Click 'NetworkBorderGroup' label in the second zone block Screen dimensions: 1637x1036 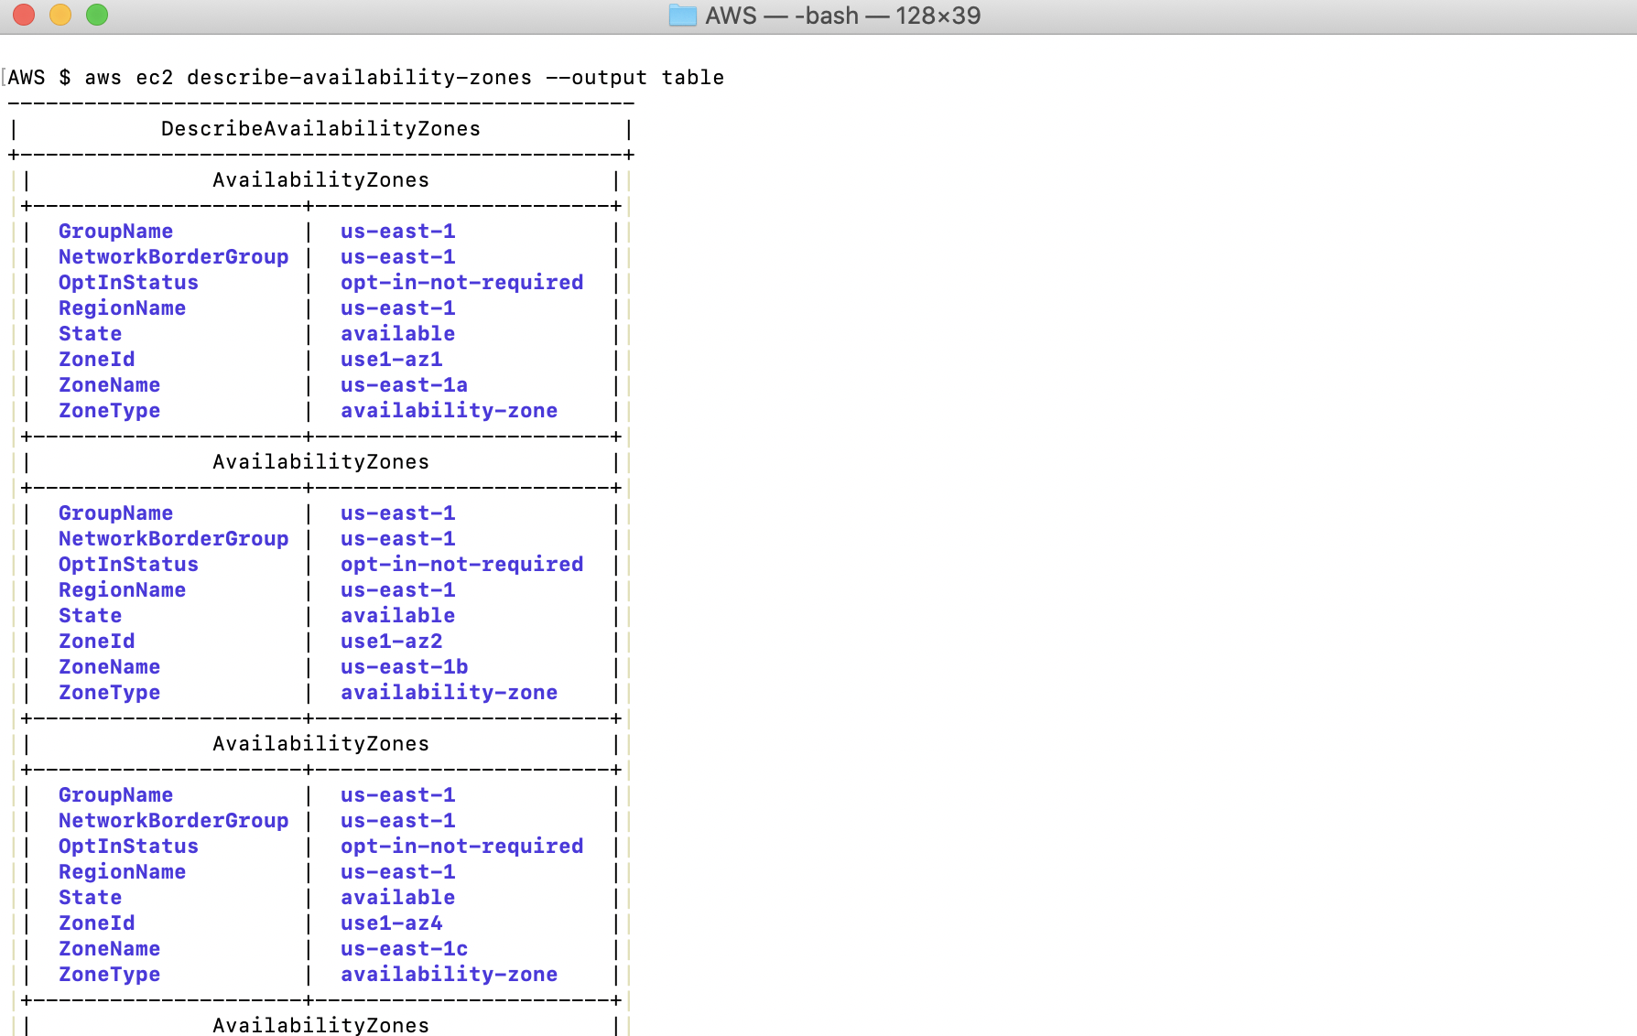(x=173, y=539)
